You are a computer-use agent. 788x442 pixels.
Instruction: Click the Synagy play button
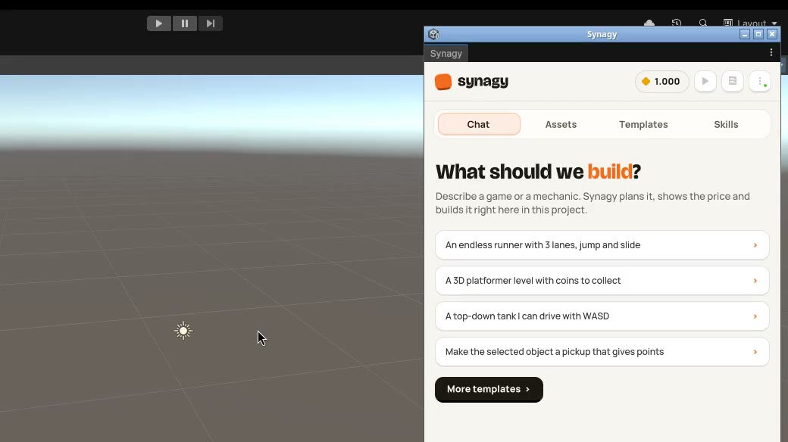[x=705, y=82]
